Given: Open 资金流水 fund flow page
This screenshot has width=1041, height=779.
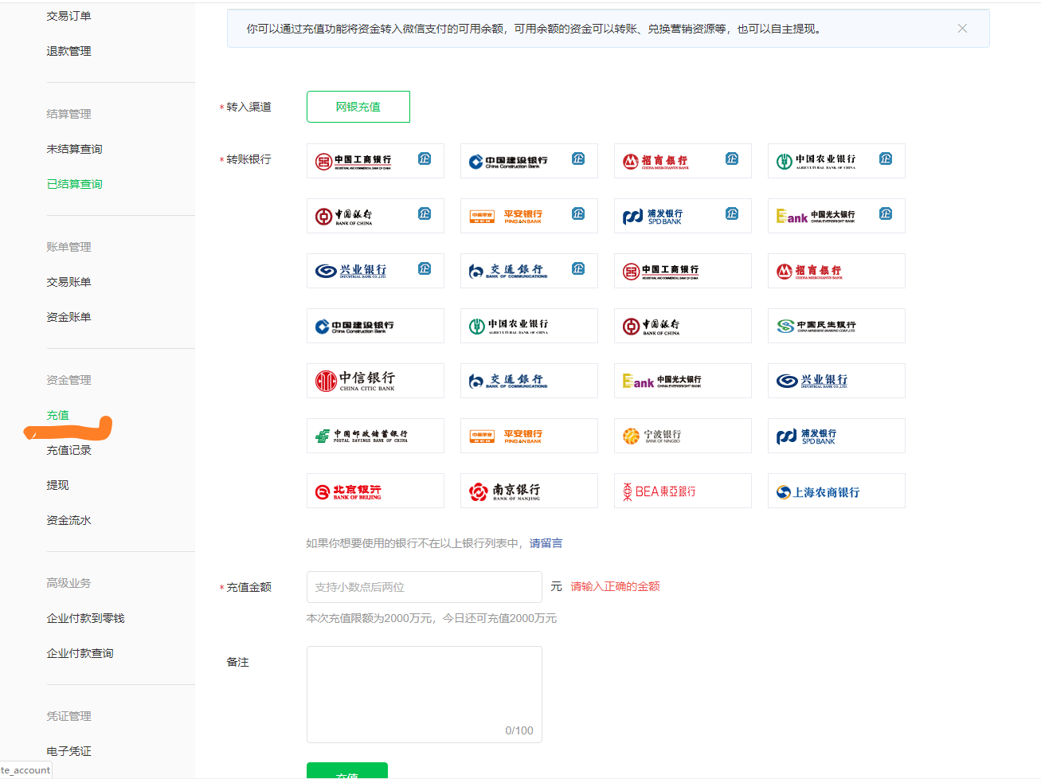Looking at the screenshot, I should click(68, 520).
